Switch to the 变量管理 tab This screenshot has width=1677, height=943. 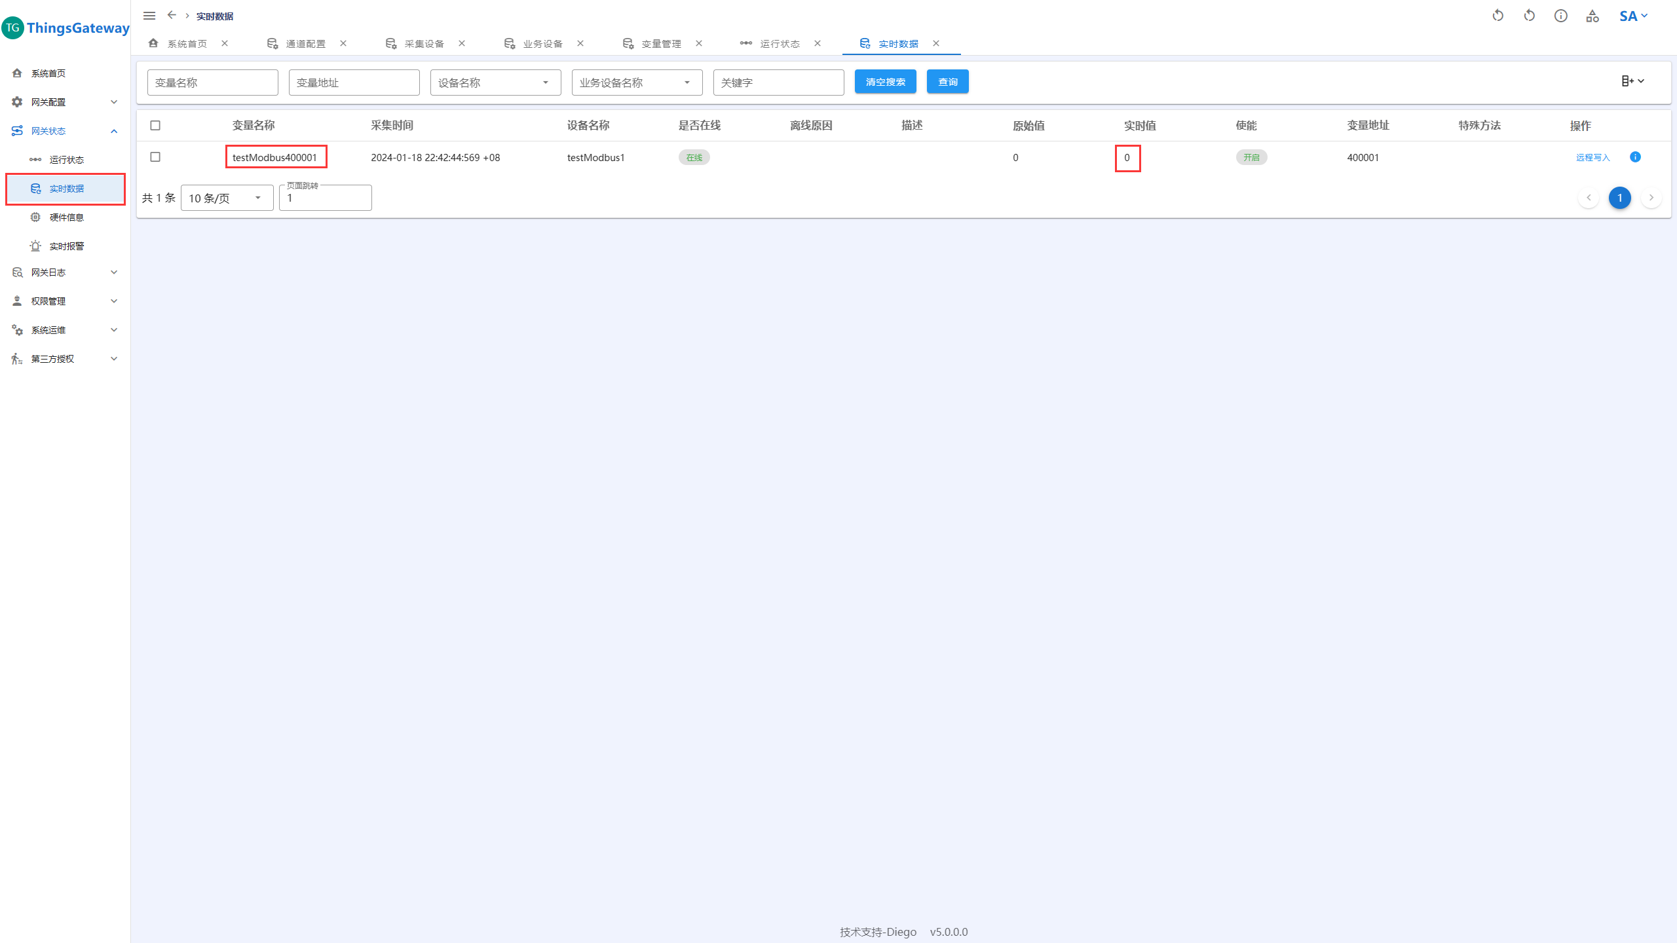tap(660, 44)
